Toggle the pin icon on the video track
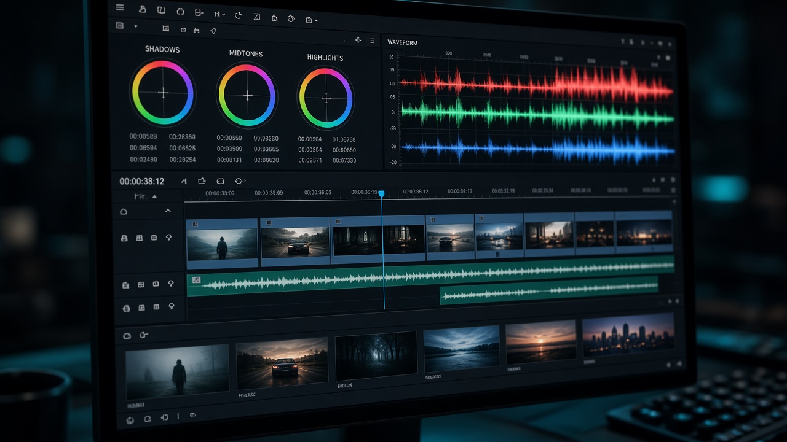The width and height of the screenshot is (787, 442). 169,237
